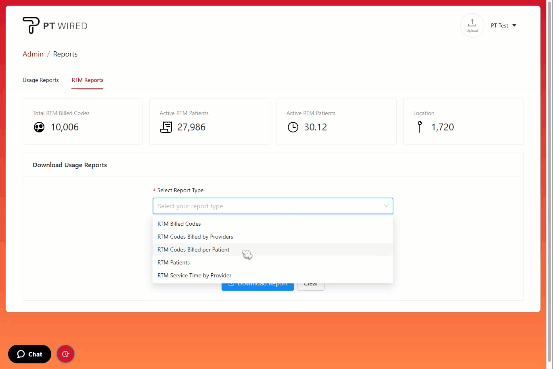The image size is (553, 369).
Task: Click the clock icon beside 30.12
Action: [293, 127]
